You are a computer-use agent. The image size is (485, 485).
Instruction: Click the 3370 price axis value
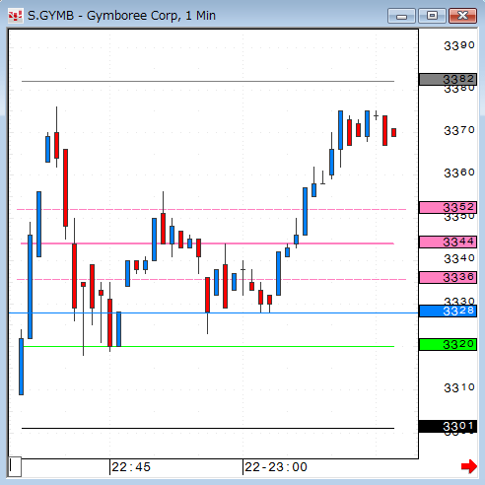point(459,130)
